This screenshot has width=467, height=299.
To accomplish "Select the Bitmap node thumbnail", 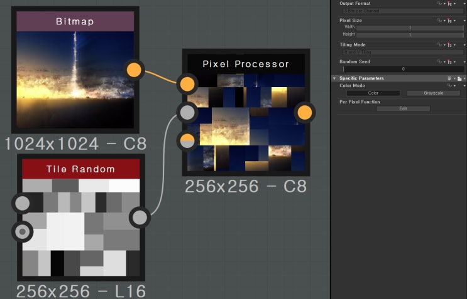I will (x=75, y=80).
